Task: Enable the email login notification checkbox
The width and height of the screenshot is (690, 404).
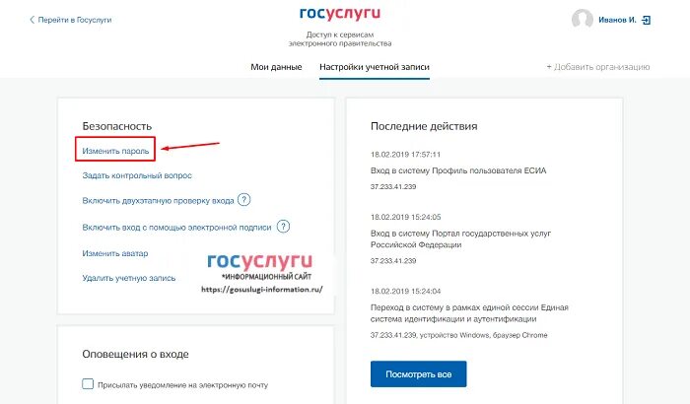Action: (x=88, y=383)
